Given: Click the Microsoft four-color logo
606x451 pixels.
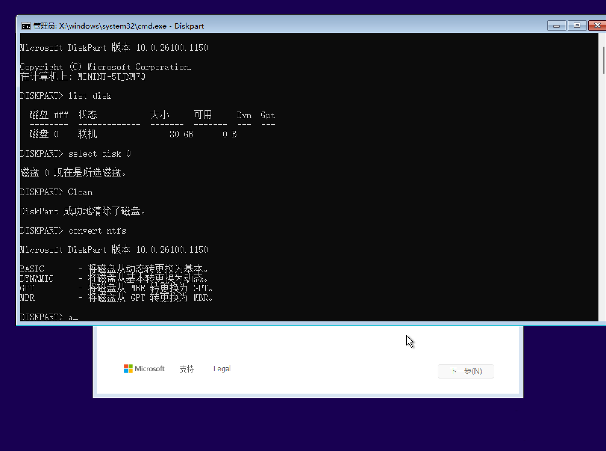Looking at the screenshot, I should click(128, 369).
